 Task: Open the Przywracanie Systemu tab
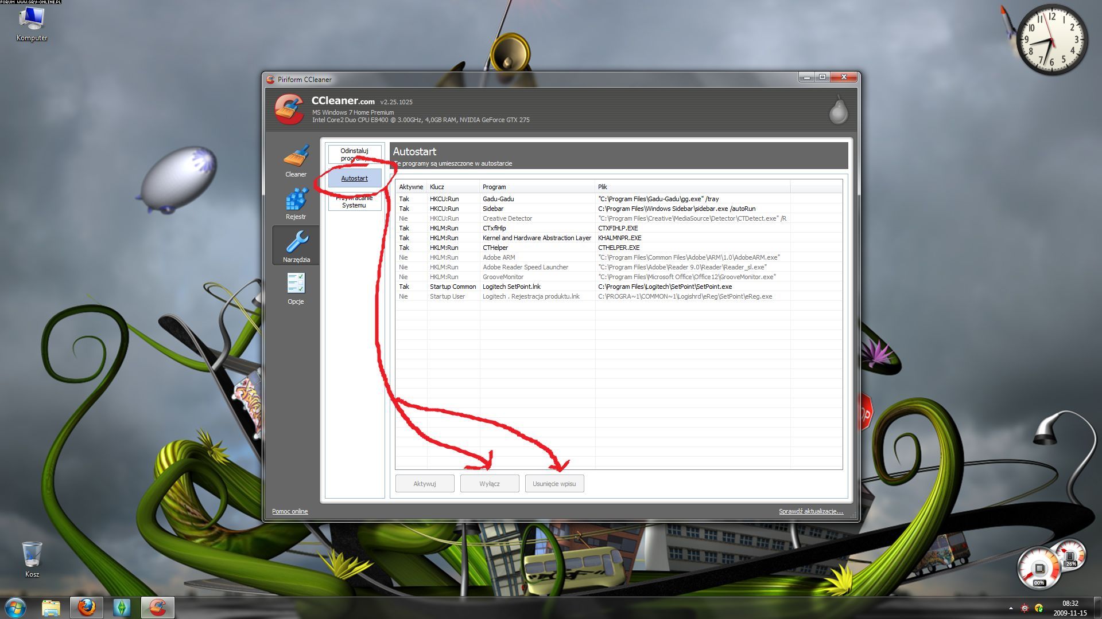tap(354, 202)
